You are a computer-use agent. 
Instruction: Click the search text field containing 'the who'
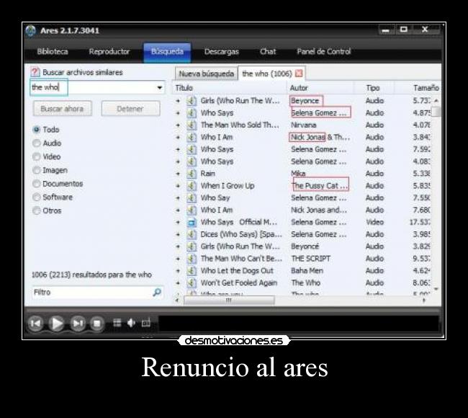[x=97, y=87]
